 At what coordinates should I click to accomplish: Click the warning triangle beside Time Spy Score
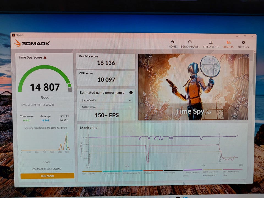45,57
